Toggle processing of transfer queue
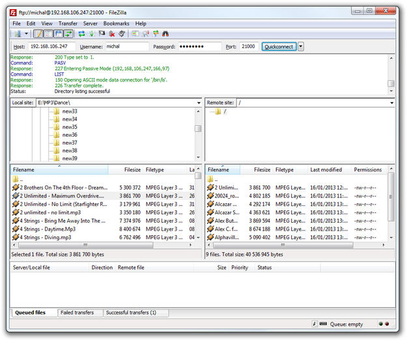Screen dimensions: 407x340 pyautogui.click(x=92, y=34)
